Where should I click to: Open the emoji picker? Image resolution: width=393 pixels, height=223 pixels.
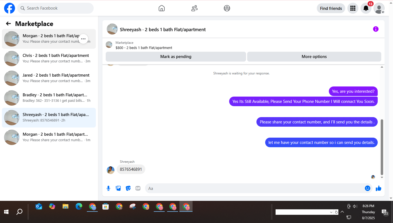coord(368,188)
